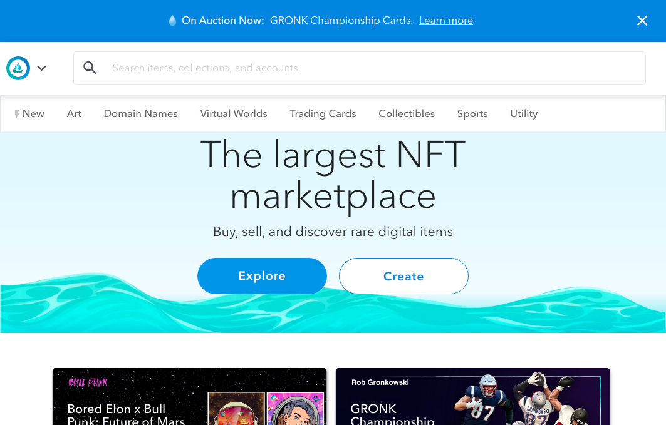This screenshot has width=666, height=425.
Task: Focus the search items and collections field
Action: click(x=360, y=68)
